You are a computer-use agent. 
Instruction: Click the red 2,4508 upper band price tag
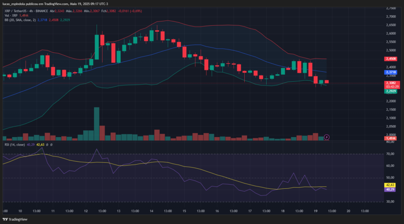[x=391, y=59]
